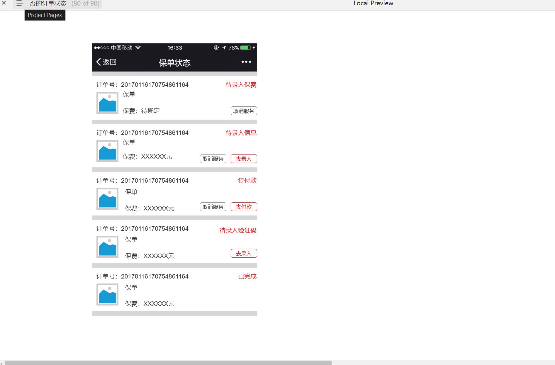The height and width of the screenshot is (365, 555).
Task: Click the thumbnail image in the 已完成 order
Action: (107, 294)
